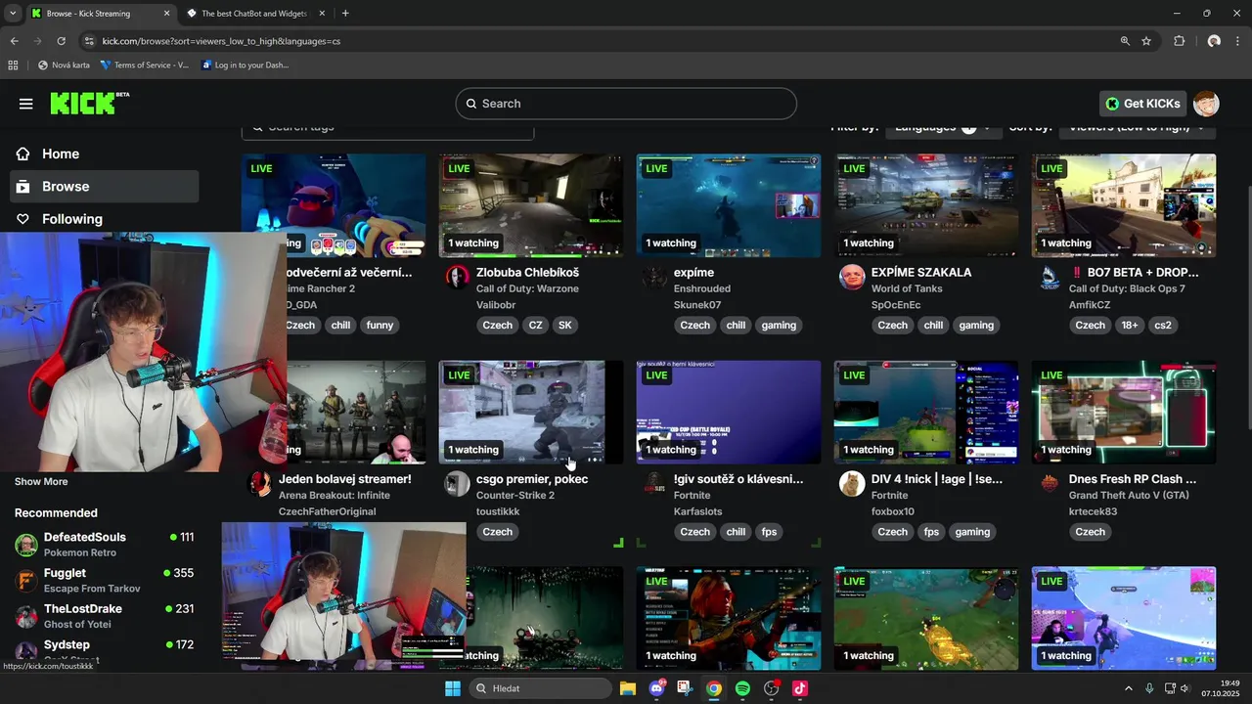Focus the Kick search field
Image resolution: width=1252 pixels, height=704 pixels.
626,104
